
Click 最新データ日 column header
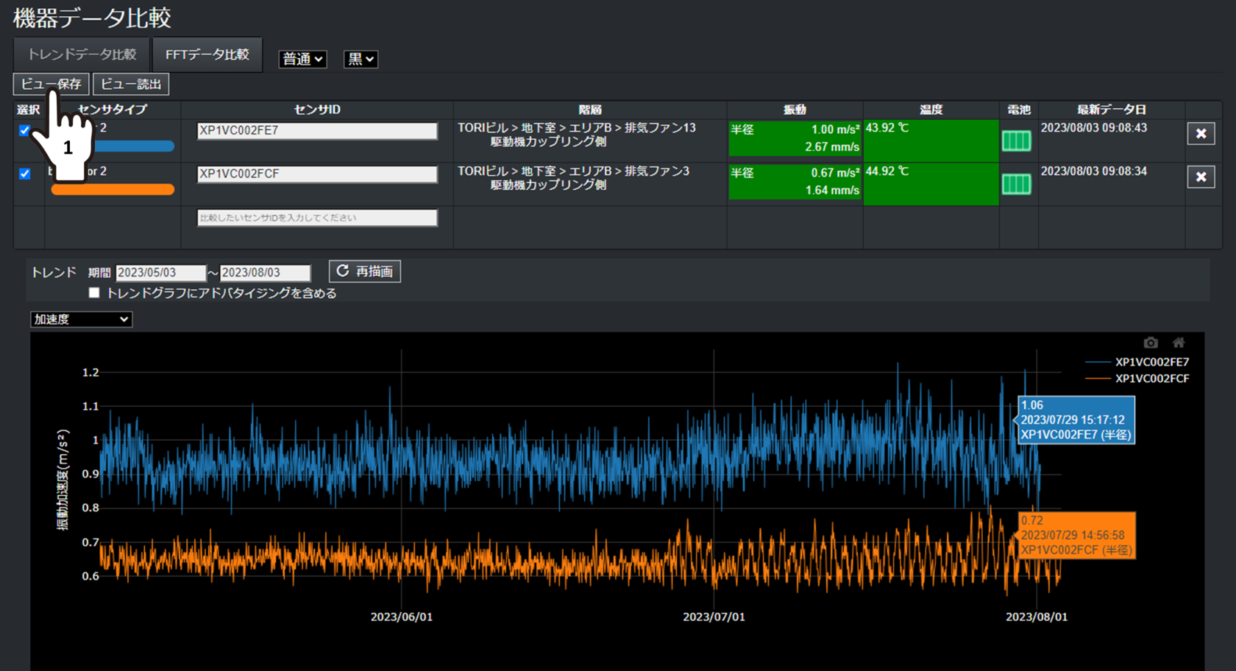1112,110
